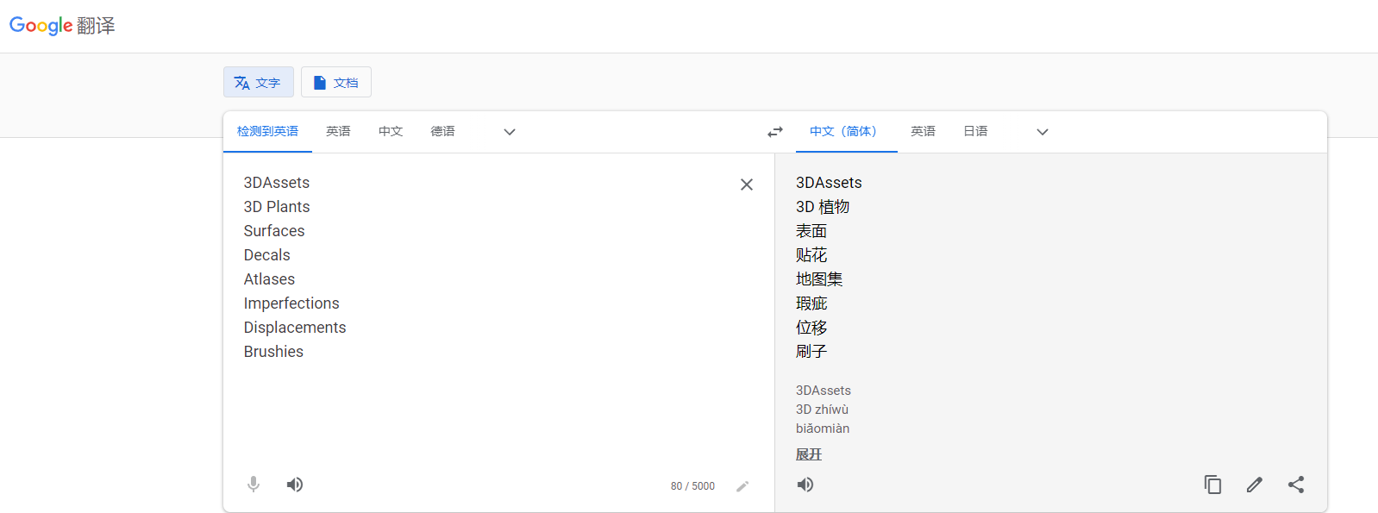Expand romanization with 展开 link
The height and width of the screenshot is (513, 1378).
(x=808, y=454)
